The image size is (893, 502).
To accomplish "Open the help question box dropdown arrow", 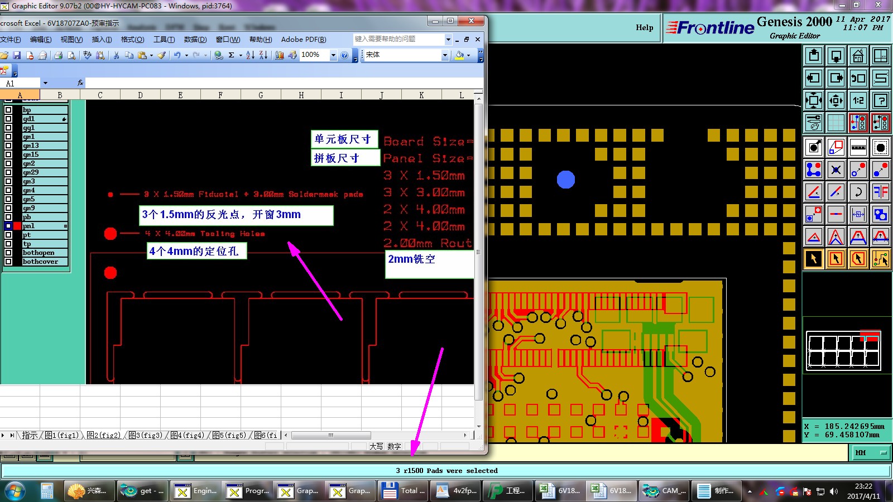I will 448,40.
